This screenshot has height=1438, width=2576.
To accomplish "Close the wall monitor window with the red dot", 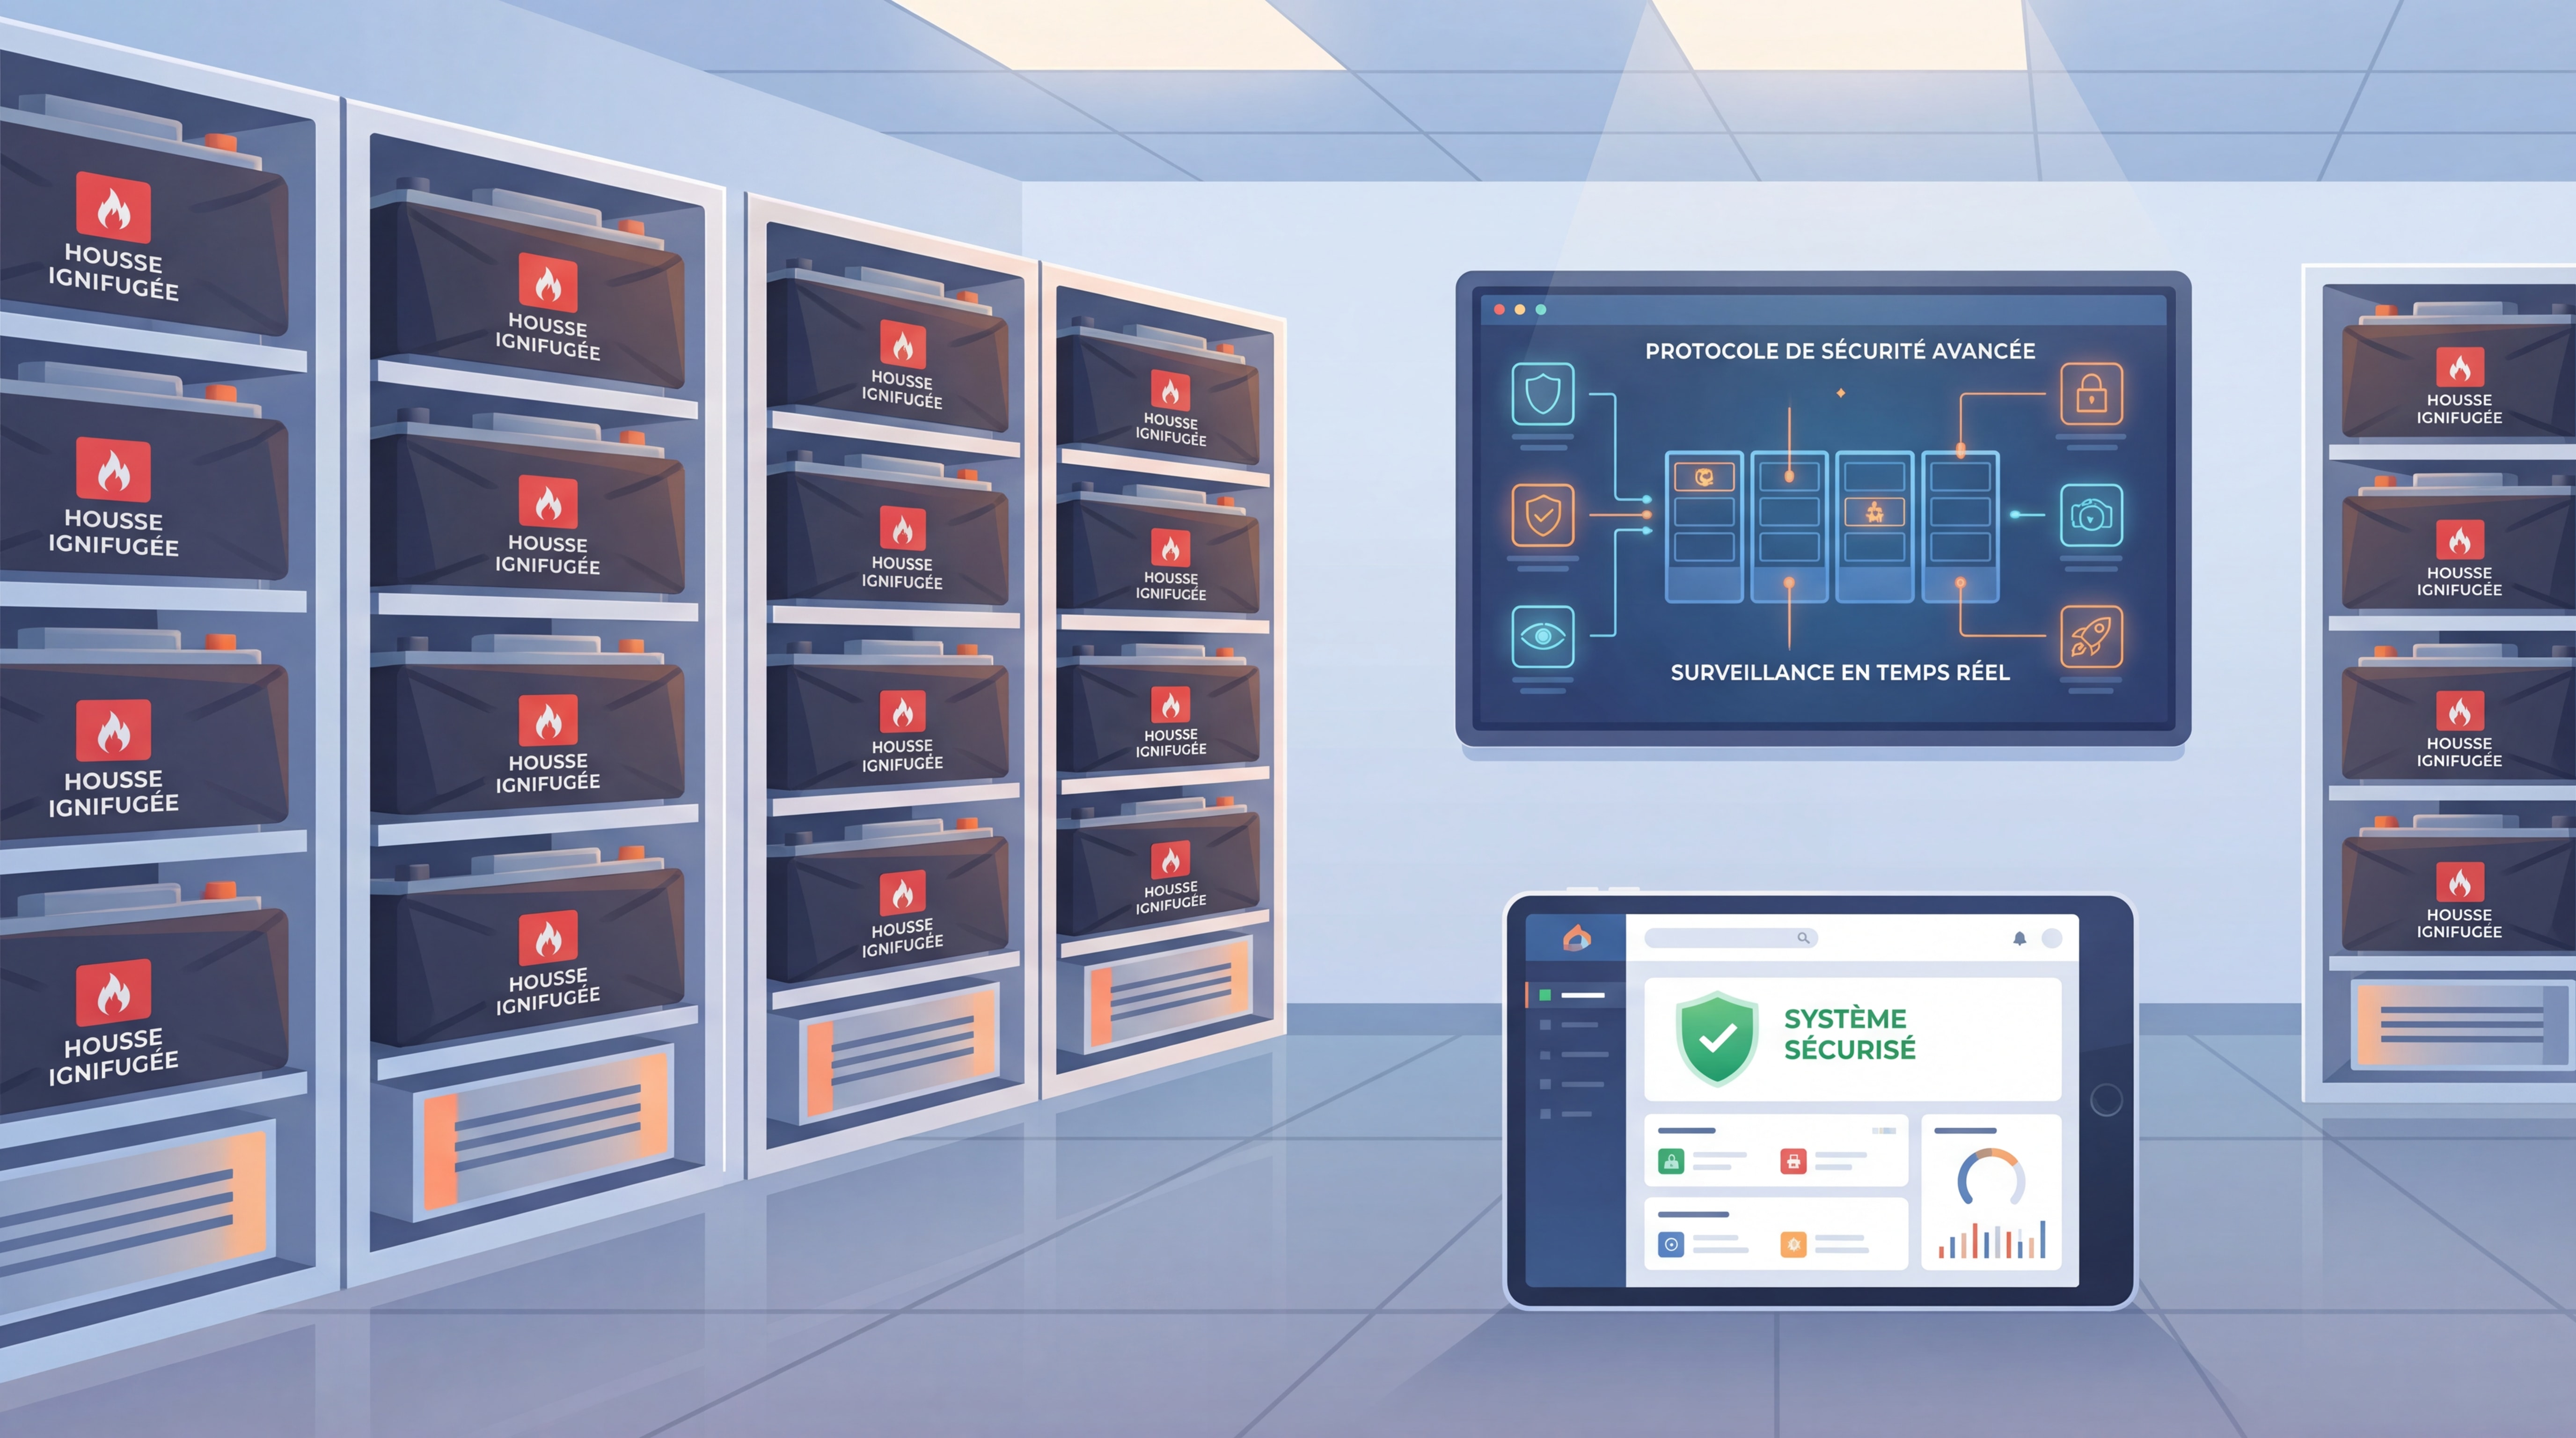I will (x=1499, y=310).
